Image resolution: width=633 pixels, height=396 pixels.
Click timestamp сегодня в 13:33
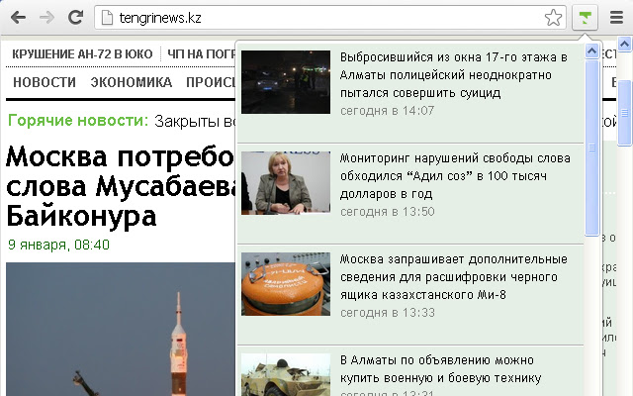coord(387,313)
